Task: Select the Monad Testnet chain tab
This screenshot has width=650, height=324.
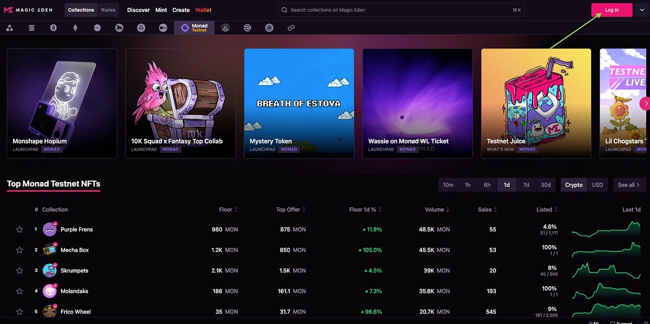Action: [194, 28]
